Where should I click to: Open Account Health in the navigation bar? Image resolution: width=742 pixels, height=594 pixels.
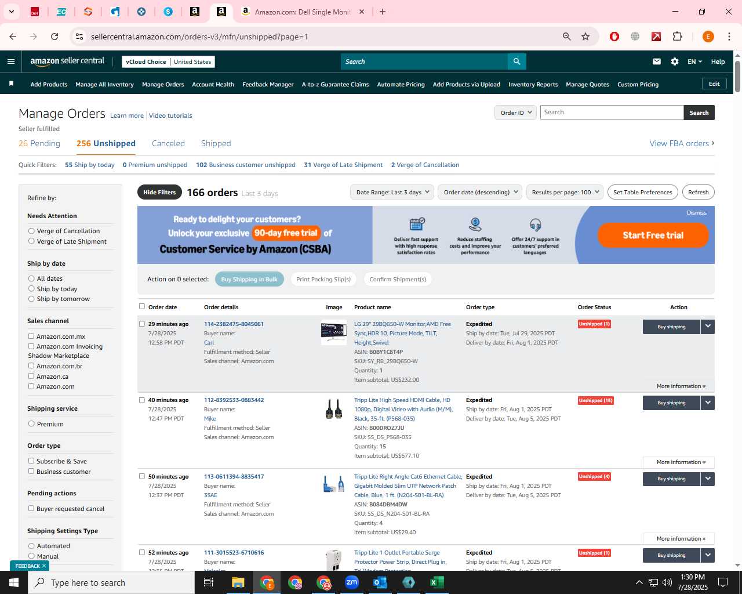pyautogui.click(x=213, y=84)
